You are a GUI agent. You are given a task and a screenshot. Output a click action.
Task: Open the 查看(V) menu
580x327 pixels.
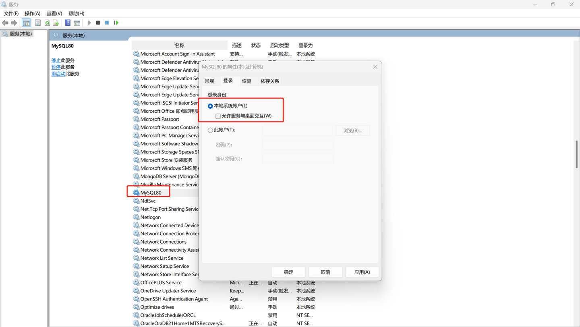point(54,13)
